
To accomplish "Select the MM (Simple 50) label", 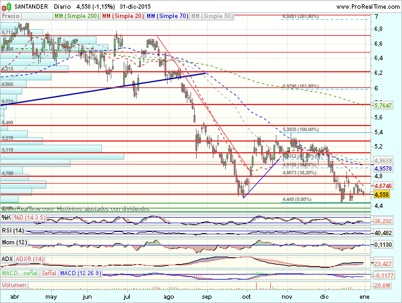I will point(212,16).
